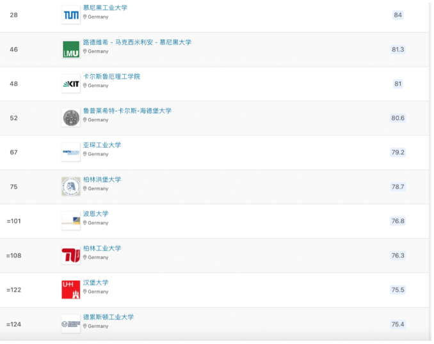434x344 pixels.
Task: Open the 柏林工业大学 link
Action: pyautogui.click(x=102, y=248)
